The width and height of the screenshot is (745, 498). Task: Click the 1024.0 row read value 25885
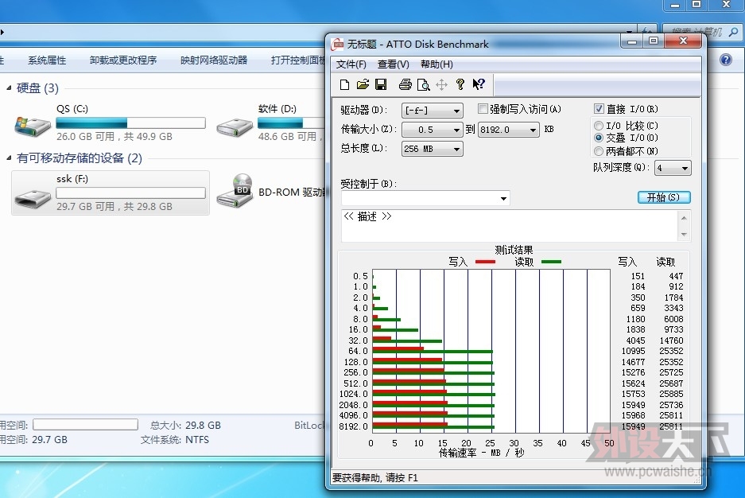[671, 394]
